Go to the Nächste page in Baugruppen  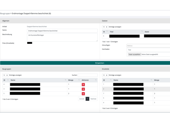93,99
